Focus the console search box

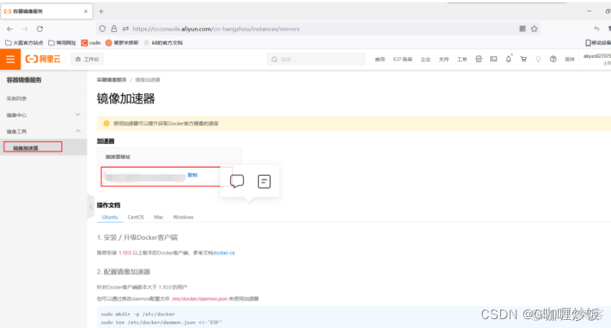tap(316, 59)
